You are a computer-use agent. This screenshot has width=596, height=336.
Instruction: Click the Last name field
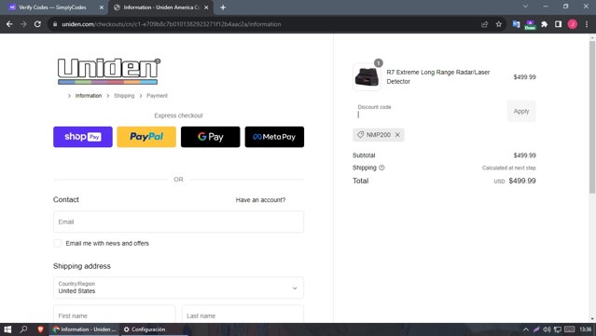pyautogui.click(x=243, y=314)
